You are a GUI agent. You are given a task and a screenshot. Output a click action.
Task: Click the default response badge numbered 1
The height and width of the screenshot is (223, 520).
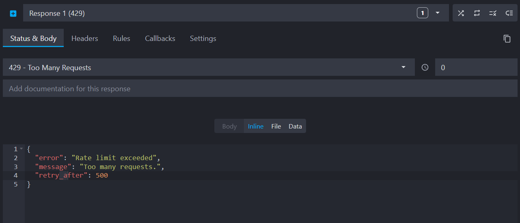(x=422, y=13)
